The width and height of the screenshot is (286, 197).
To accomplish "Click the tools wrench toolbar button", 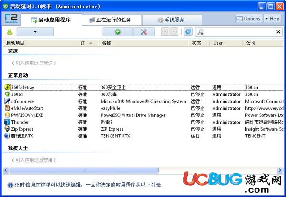I will [x=144, y=32].
